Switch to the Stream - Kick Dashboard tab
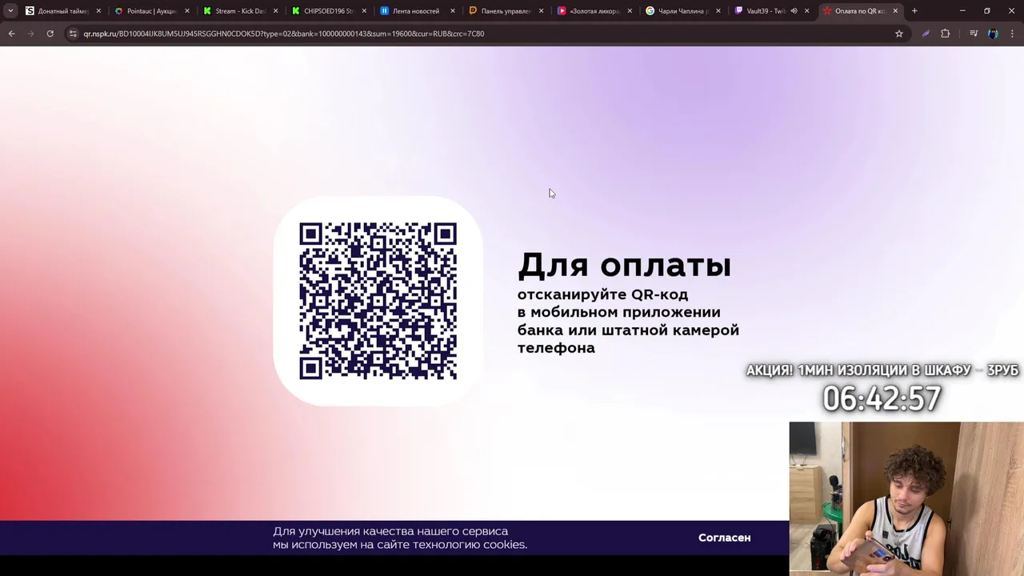1024x576 pixels. coord(240,11)
